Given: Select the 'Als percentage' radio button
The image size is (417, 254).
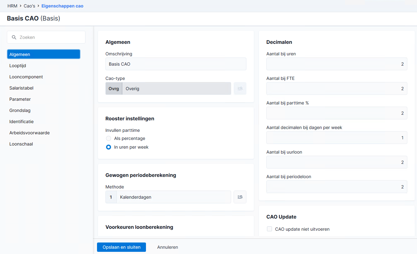Looking at the screenshot, I should (109, 138).
